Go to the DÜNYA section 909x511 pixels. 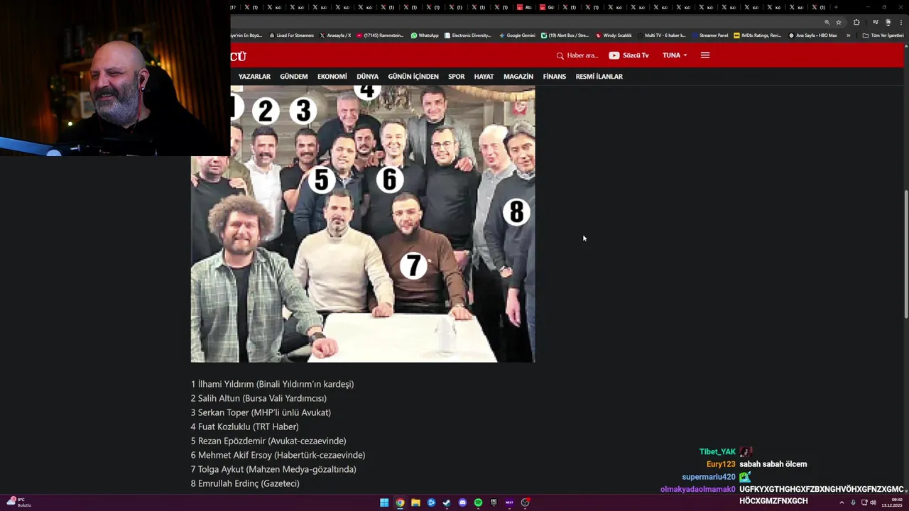367,77
